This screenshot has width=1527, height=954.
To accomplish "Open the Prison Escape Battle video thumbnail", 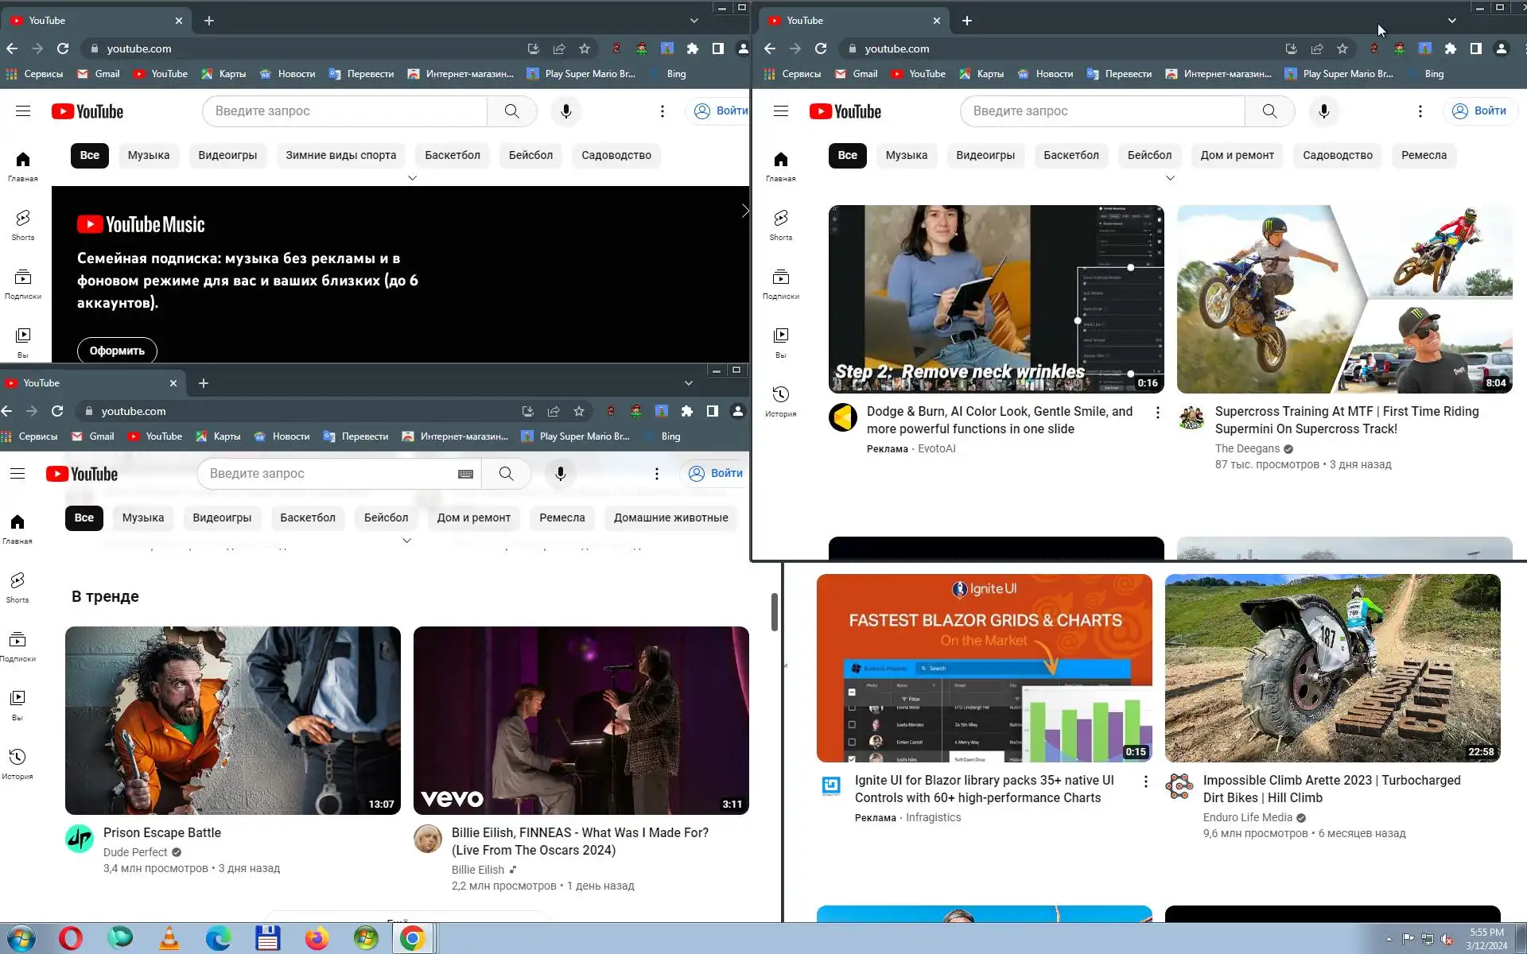I will coord(232,719).
